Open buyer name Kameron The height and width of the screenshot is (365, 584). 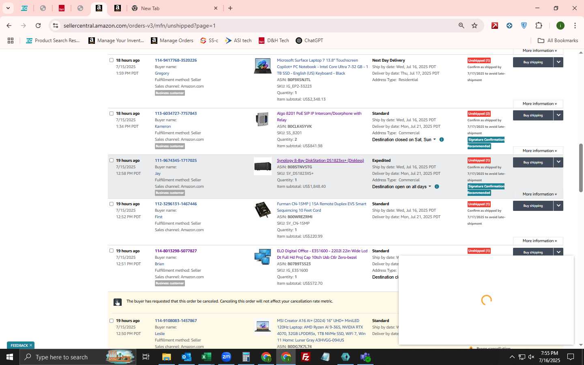pos(163,127)
